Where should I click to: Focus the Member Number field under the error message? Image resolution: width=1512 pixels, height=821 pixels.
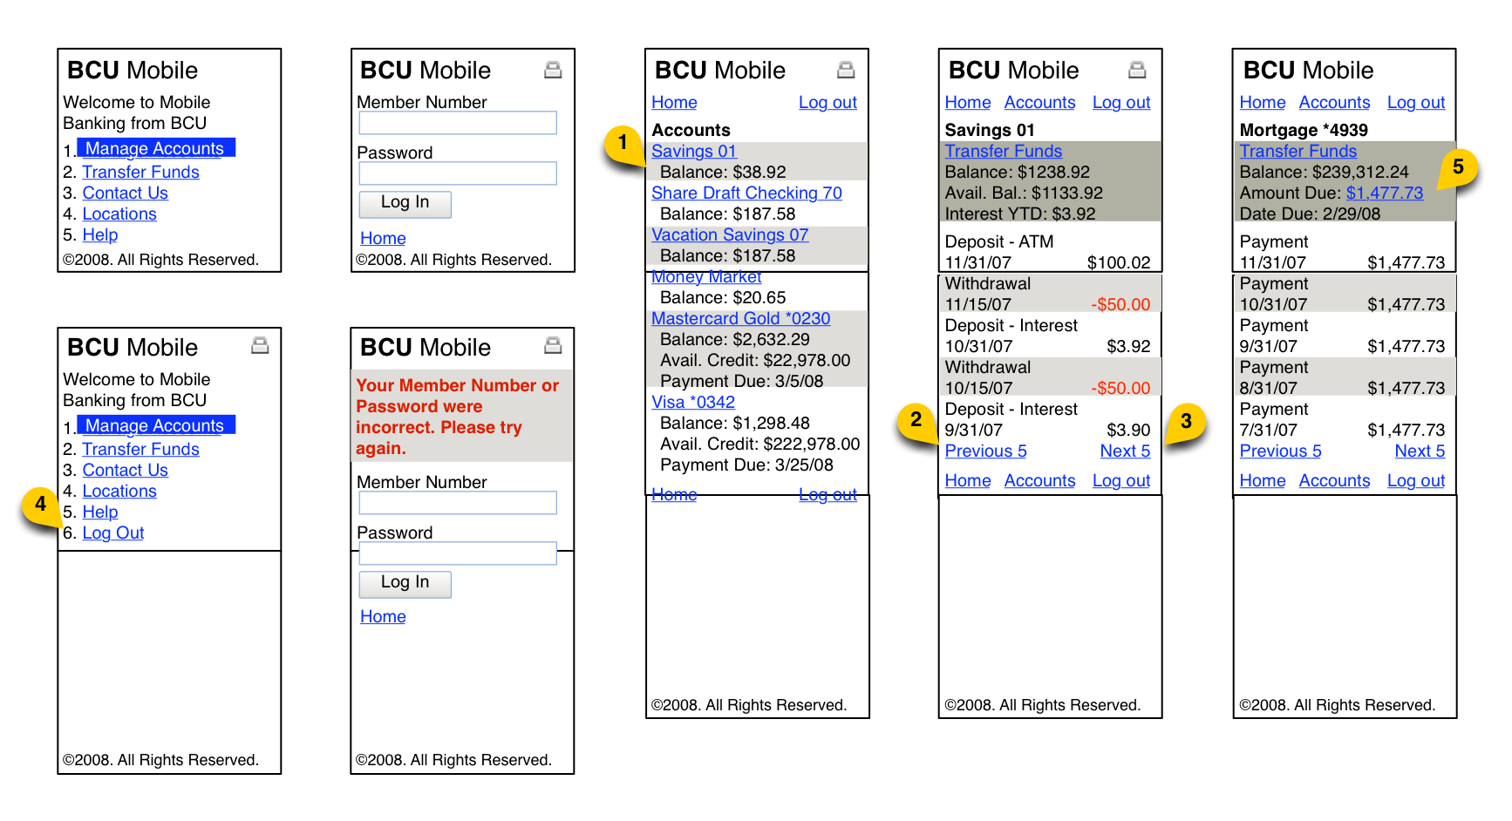[458, 503]
